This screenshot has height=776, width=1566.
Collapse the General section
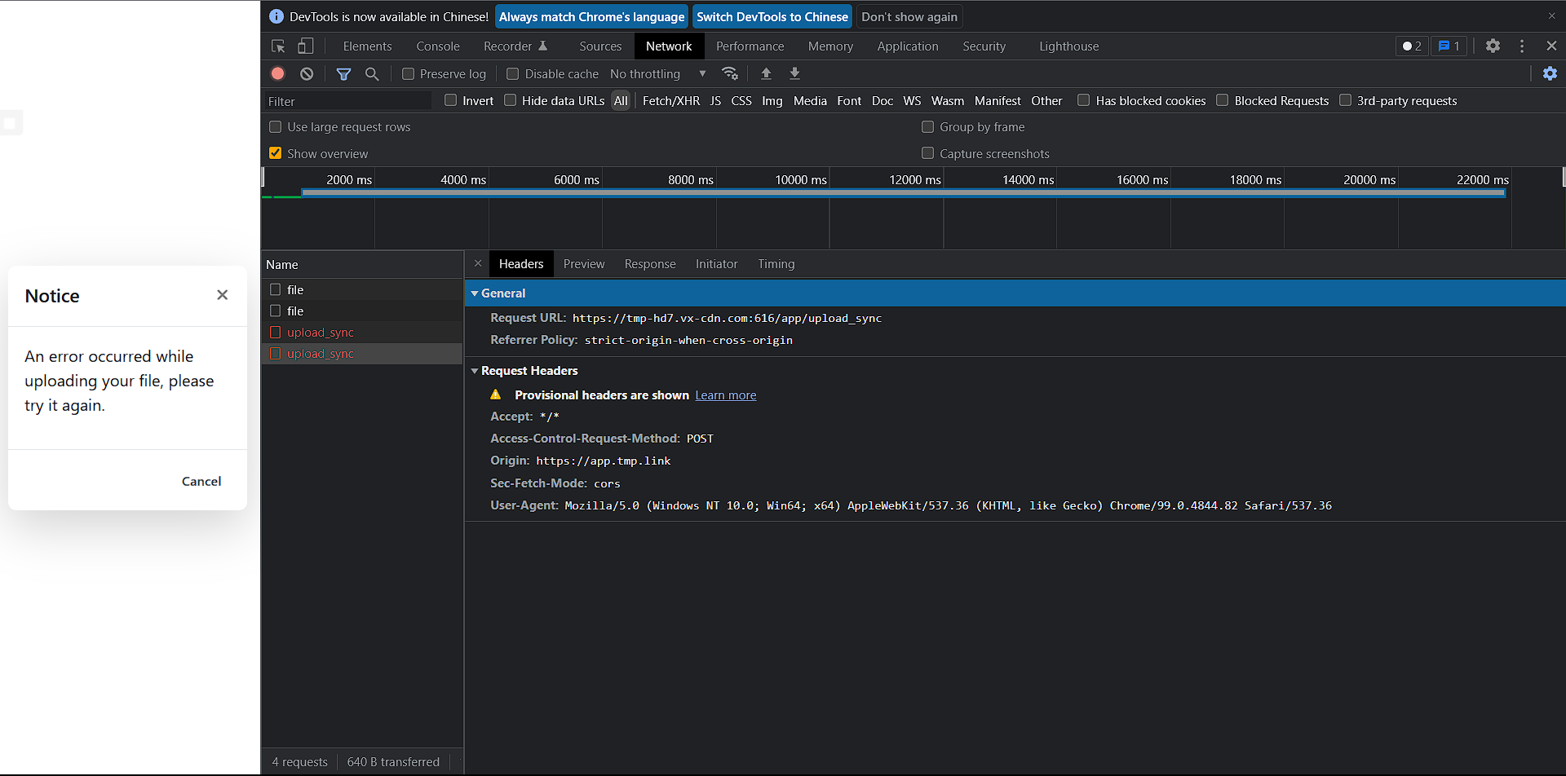pyautogui.click(x=476, y=293)
